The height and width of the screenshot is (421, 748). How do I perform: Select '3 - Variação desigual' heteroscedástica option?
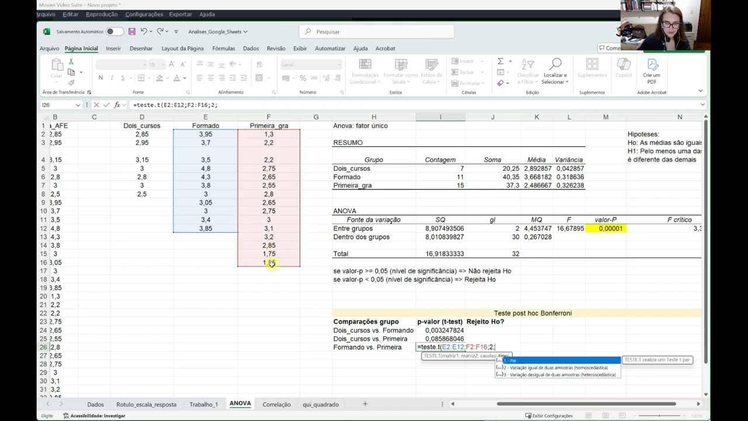558,375
